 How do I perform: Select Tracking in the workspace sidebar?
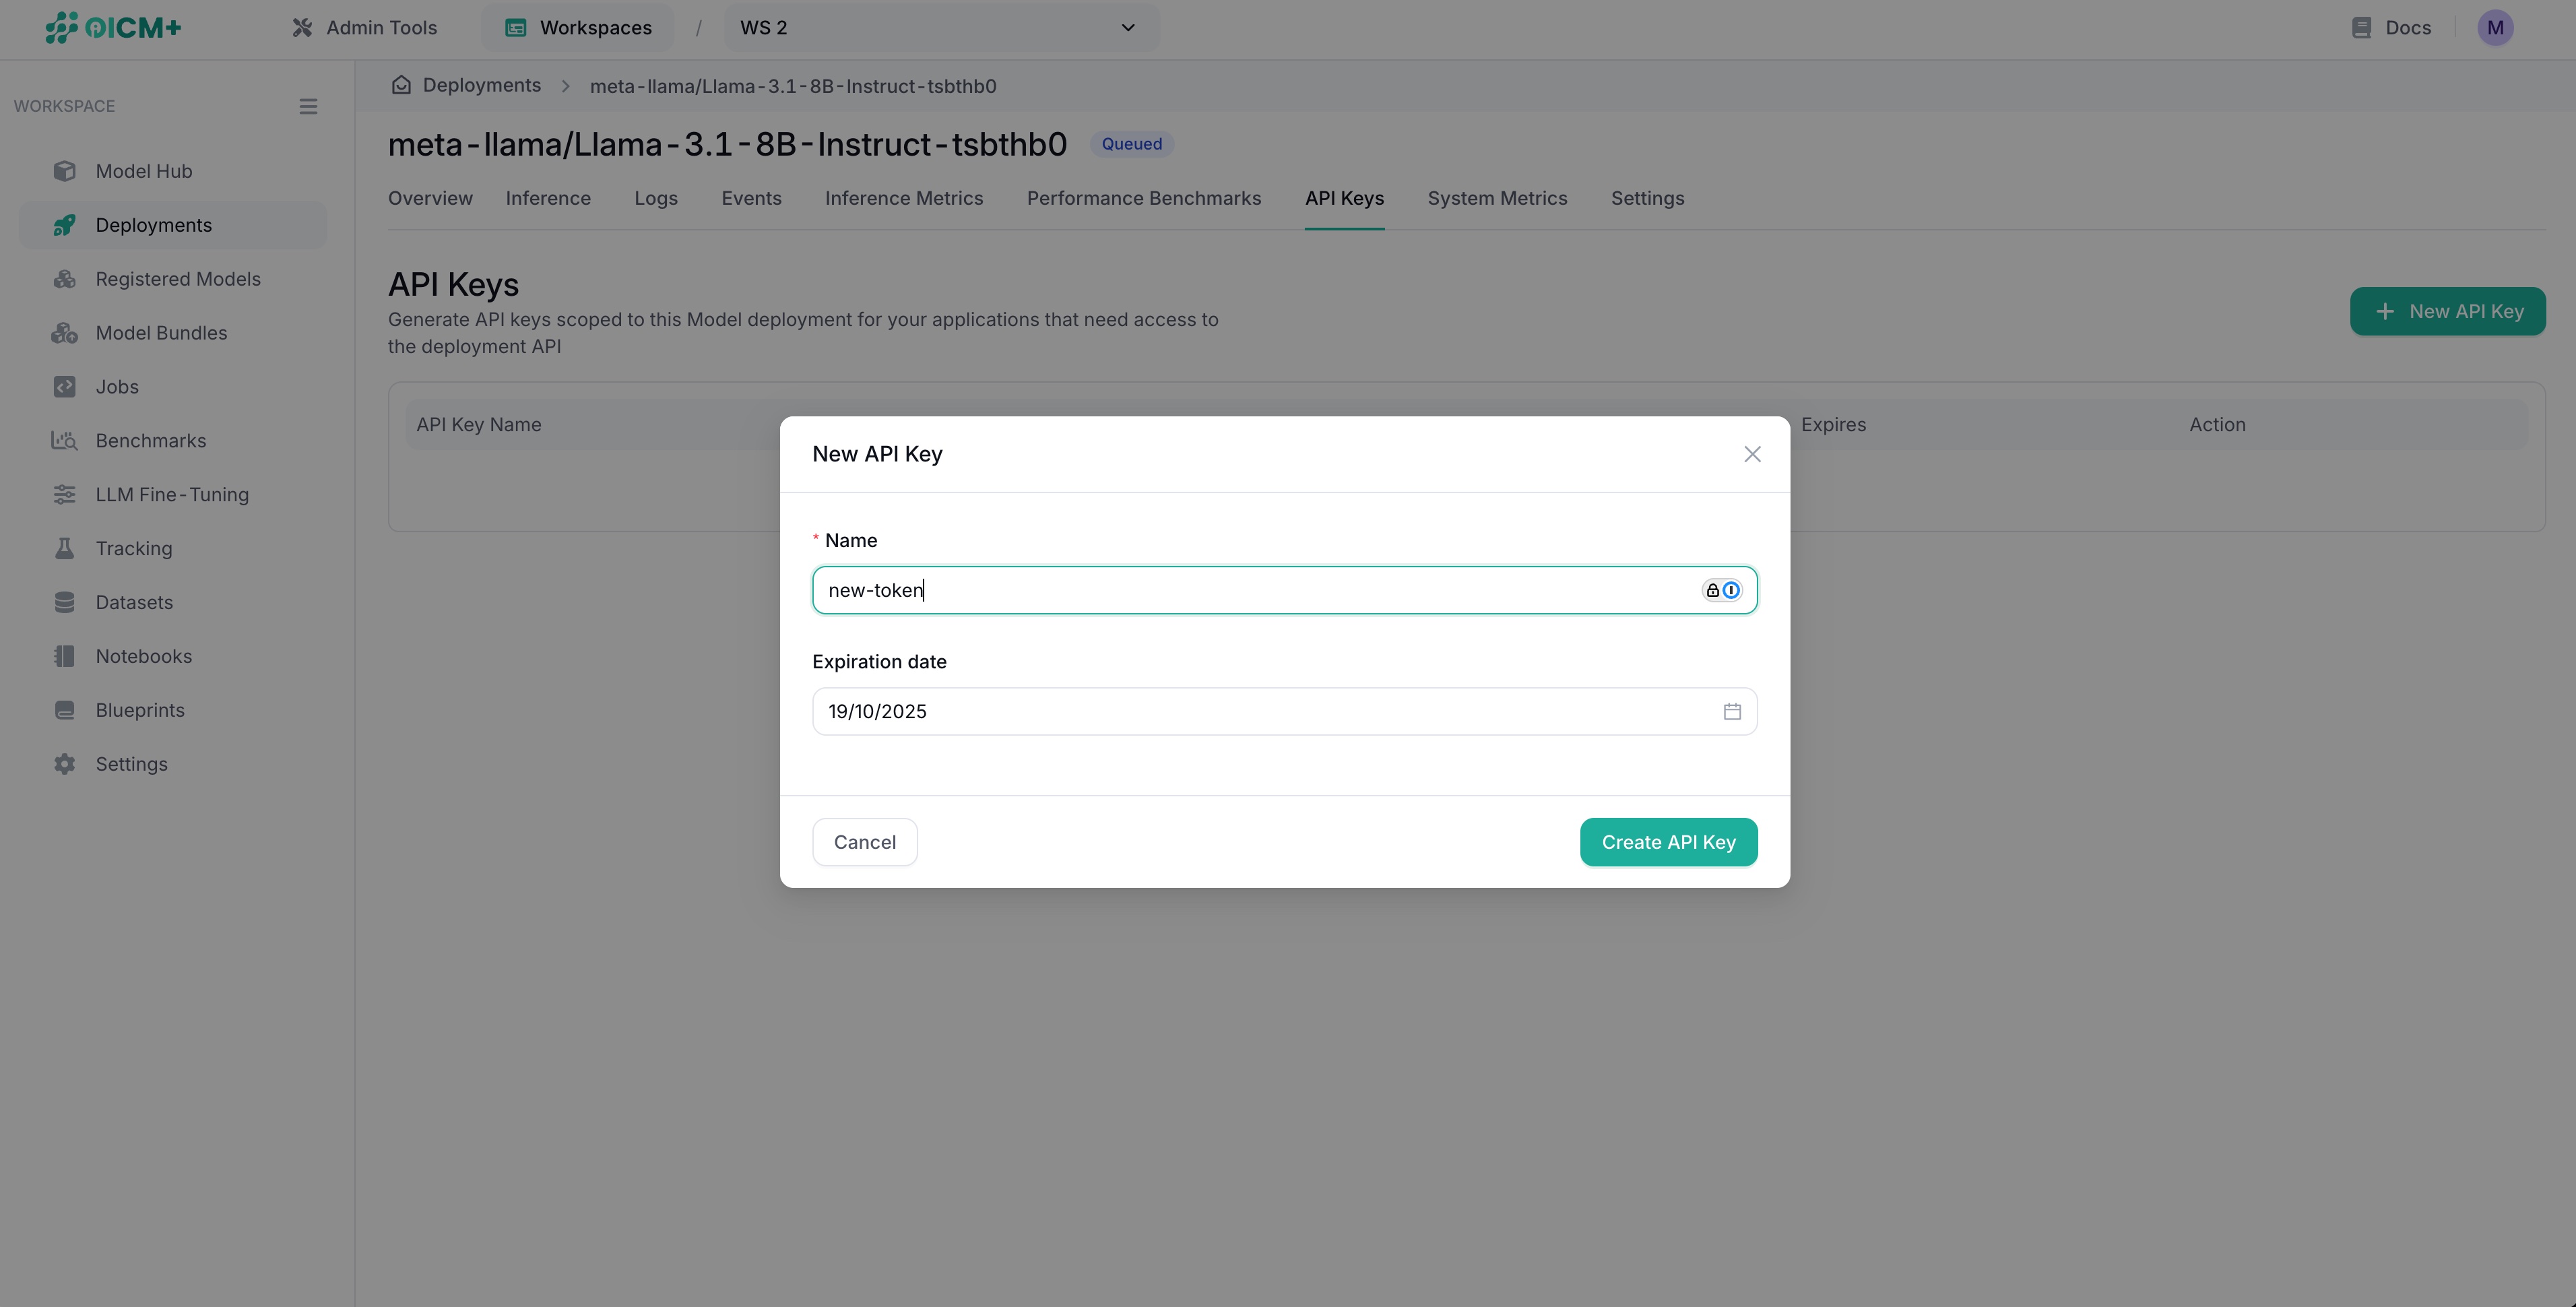click(x=132, y=548)
